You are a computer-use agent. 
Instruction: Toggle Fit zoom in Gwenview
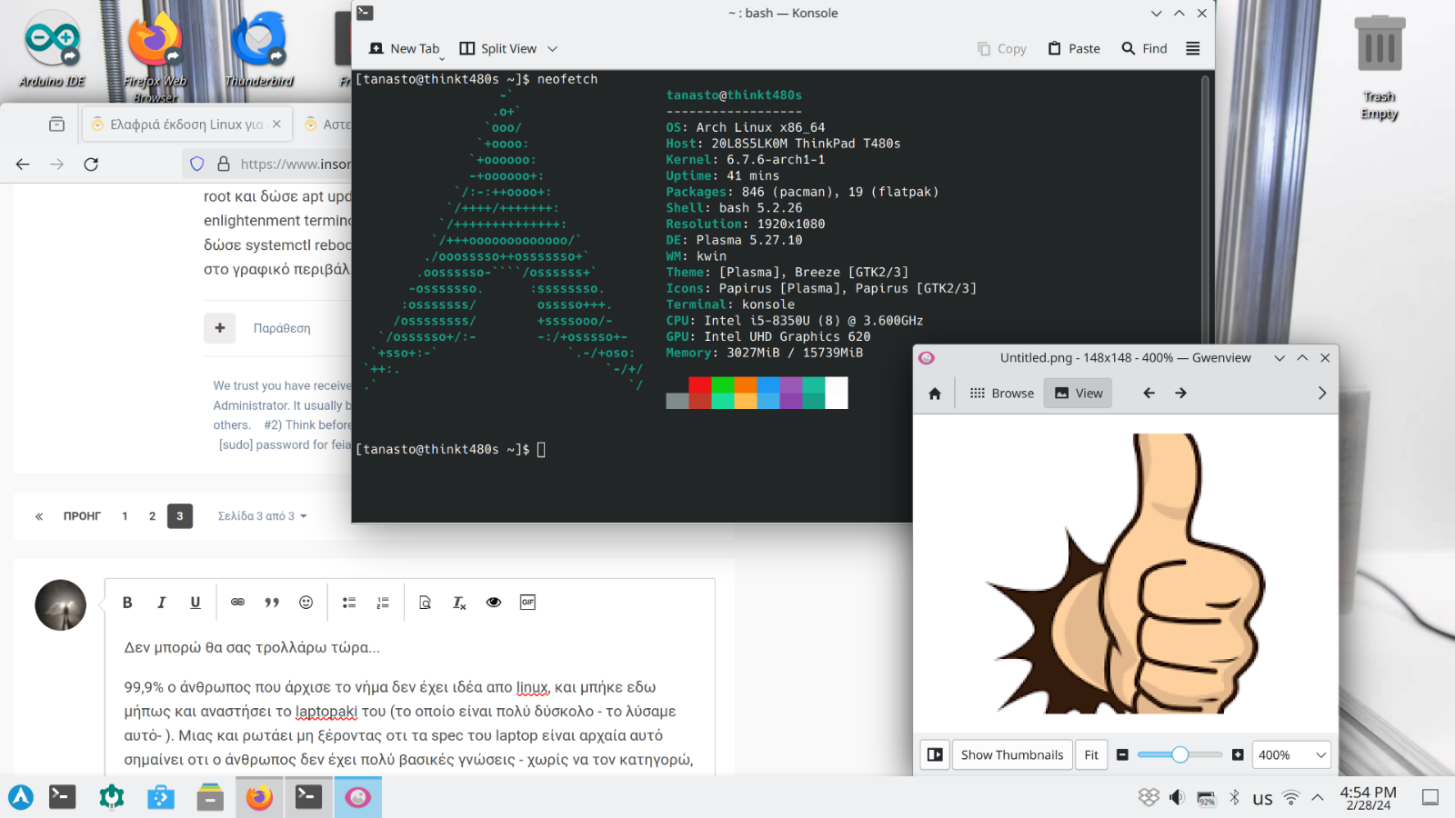(x=1091, y=755)
